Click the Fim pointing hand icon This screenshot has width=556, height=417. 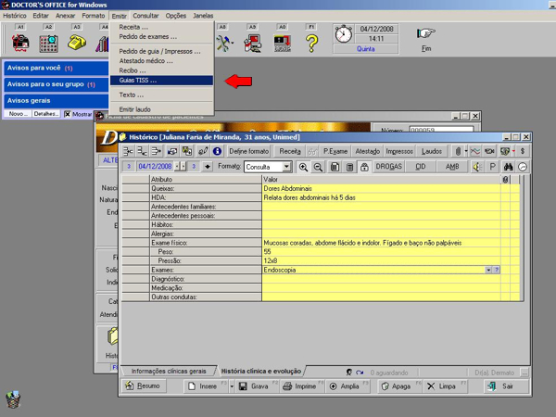coord(425,34)
